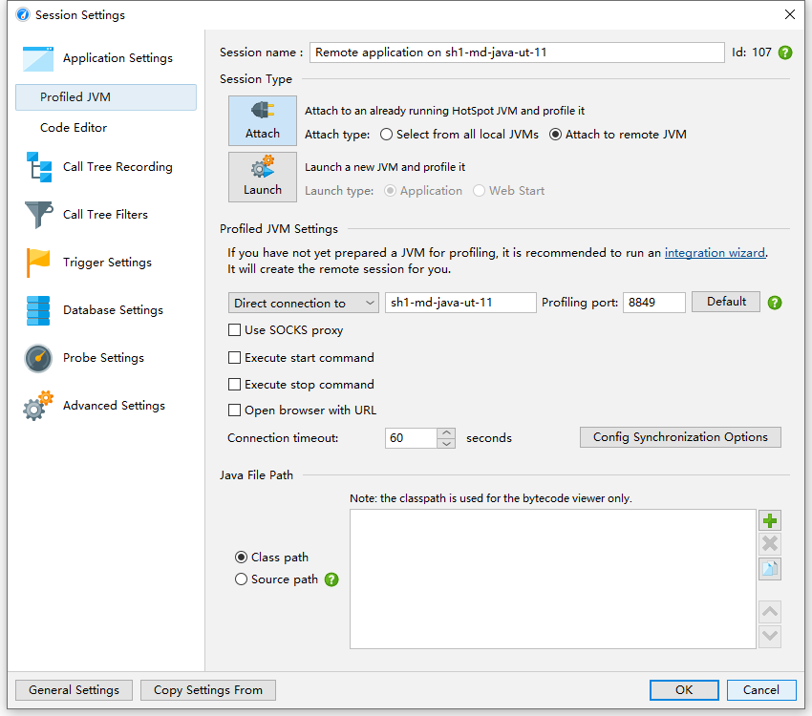Expand the Direct connection to dropdown
This screenshot has width=812, height=716.
click(x=304, y=303)
